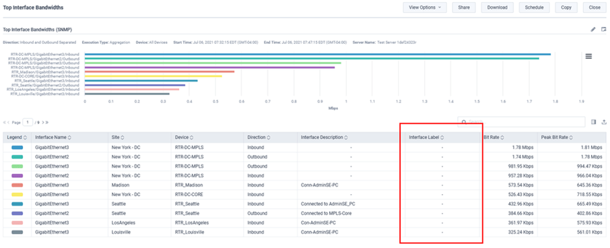Go to the next page arrow
The height and width of the screenshot is (248, 610).
pos(43,122)
